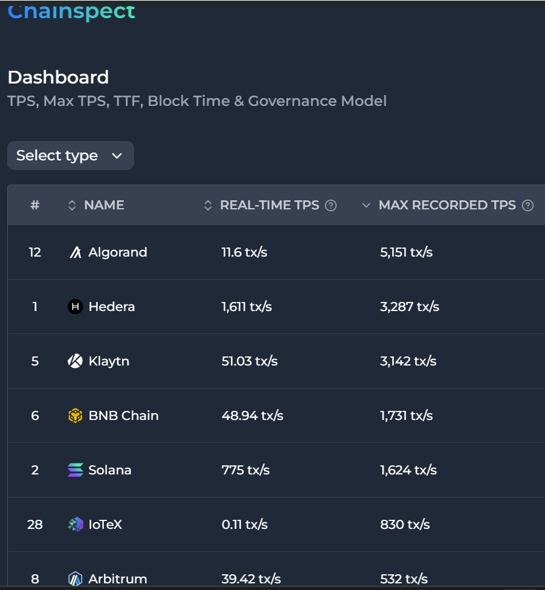
Task: Click the Hedera logo icon
Action: 75,307
